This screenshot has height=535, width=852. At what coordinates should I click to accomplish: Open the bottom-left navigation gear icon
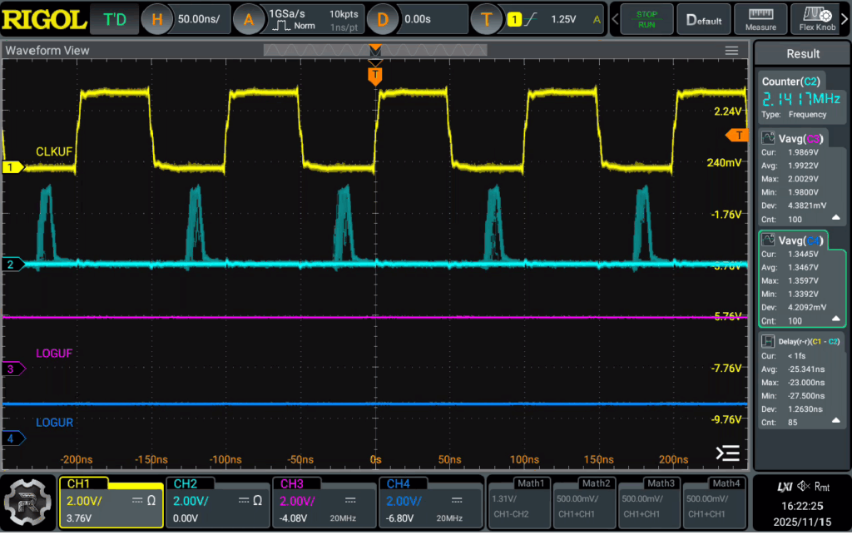pyautogui.click(x=27, y=503)
